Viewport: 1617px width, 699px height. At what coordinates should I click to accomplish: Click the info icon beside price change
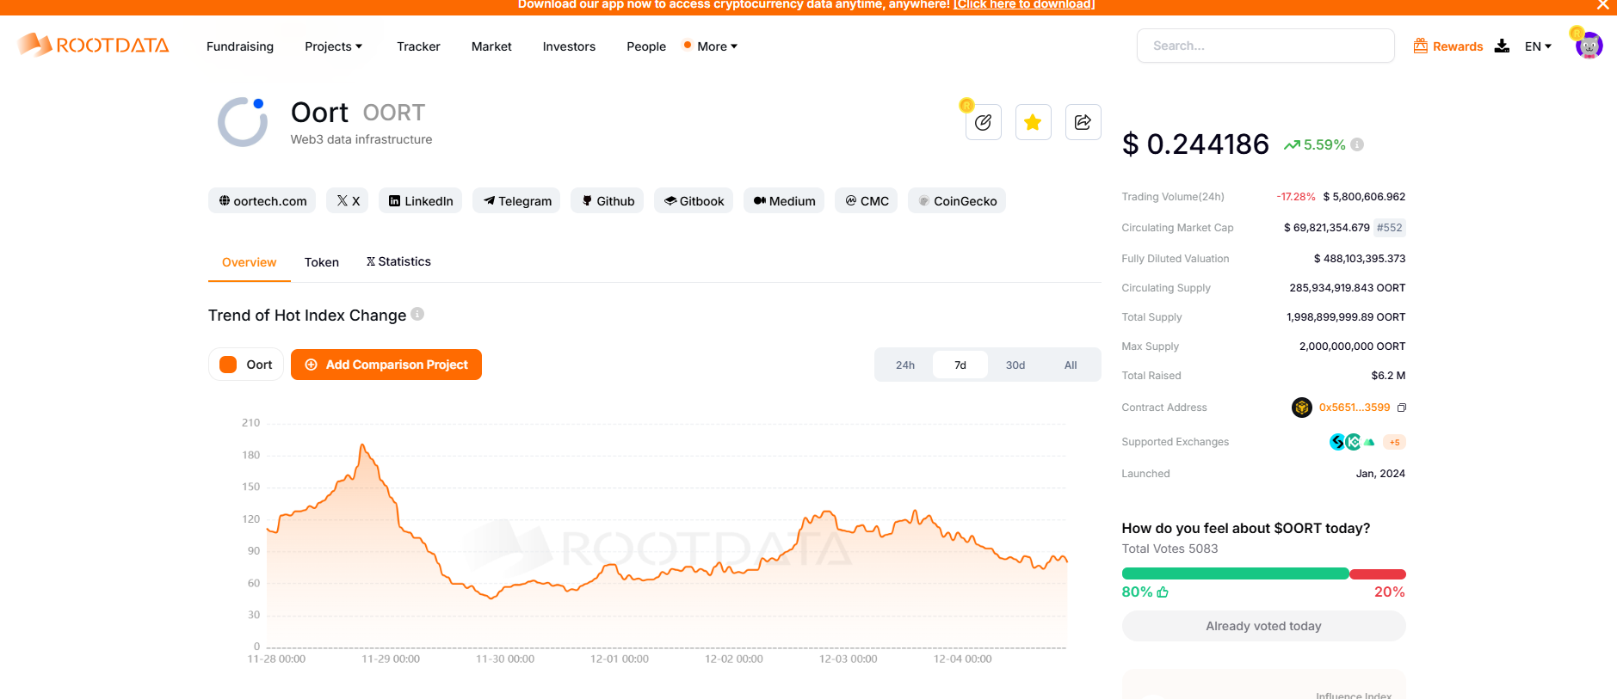point(1357,144)
